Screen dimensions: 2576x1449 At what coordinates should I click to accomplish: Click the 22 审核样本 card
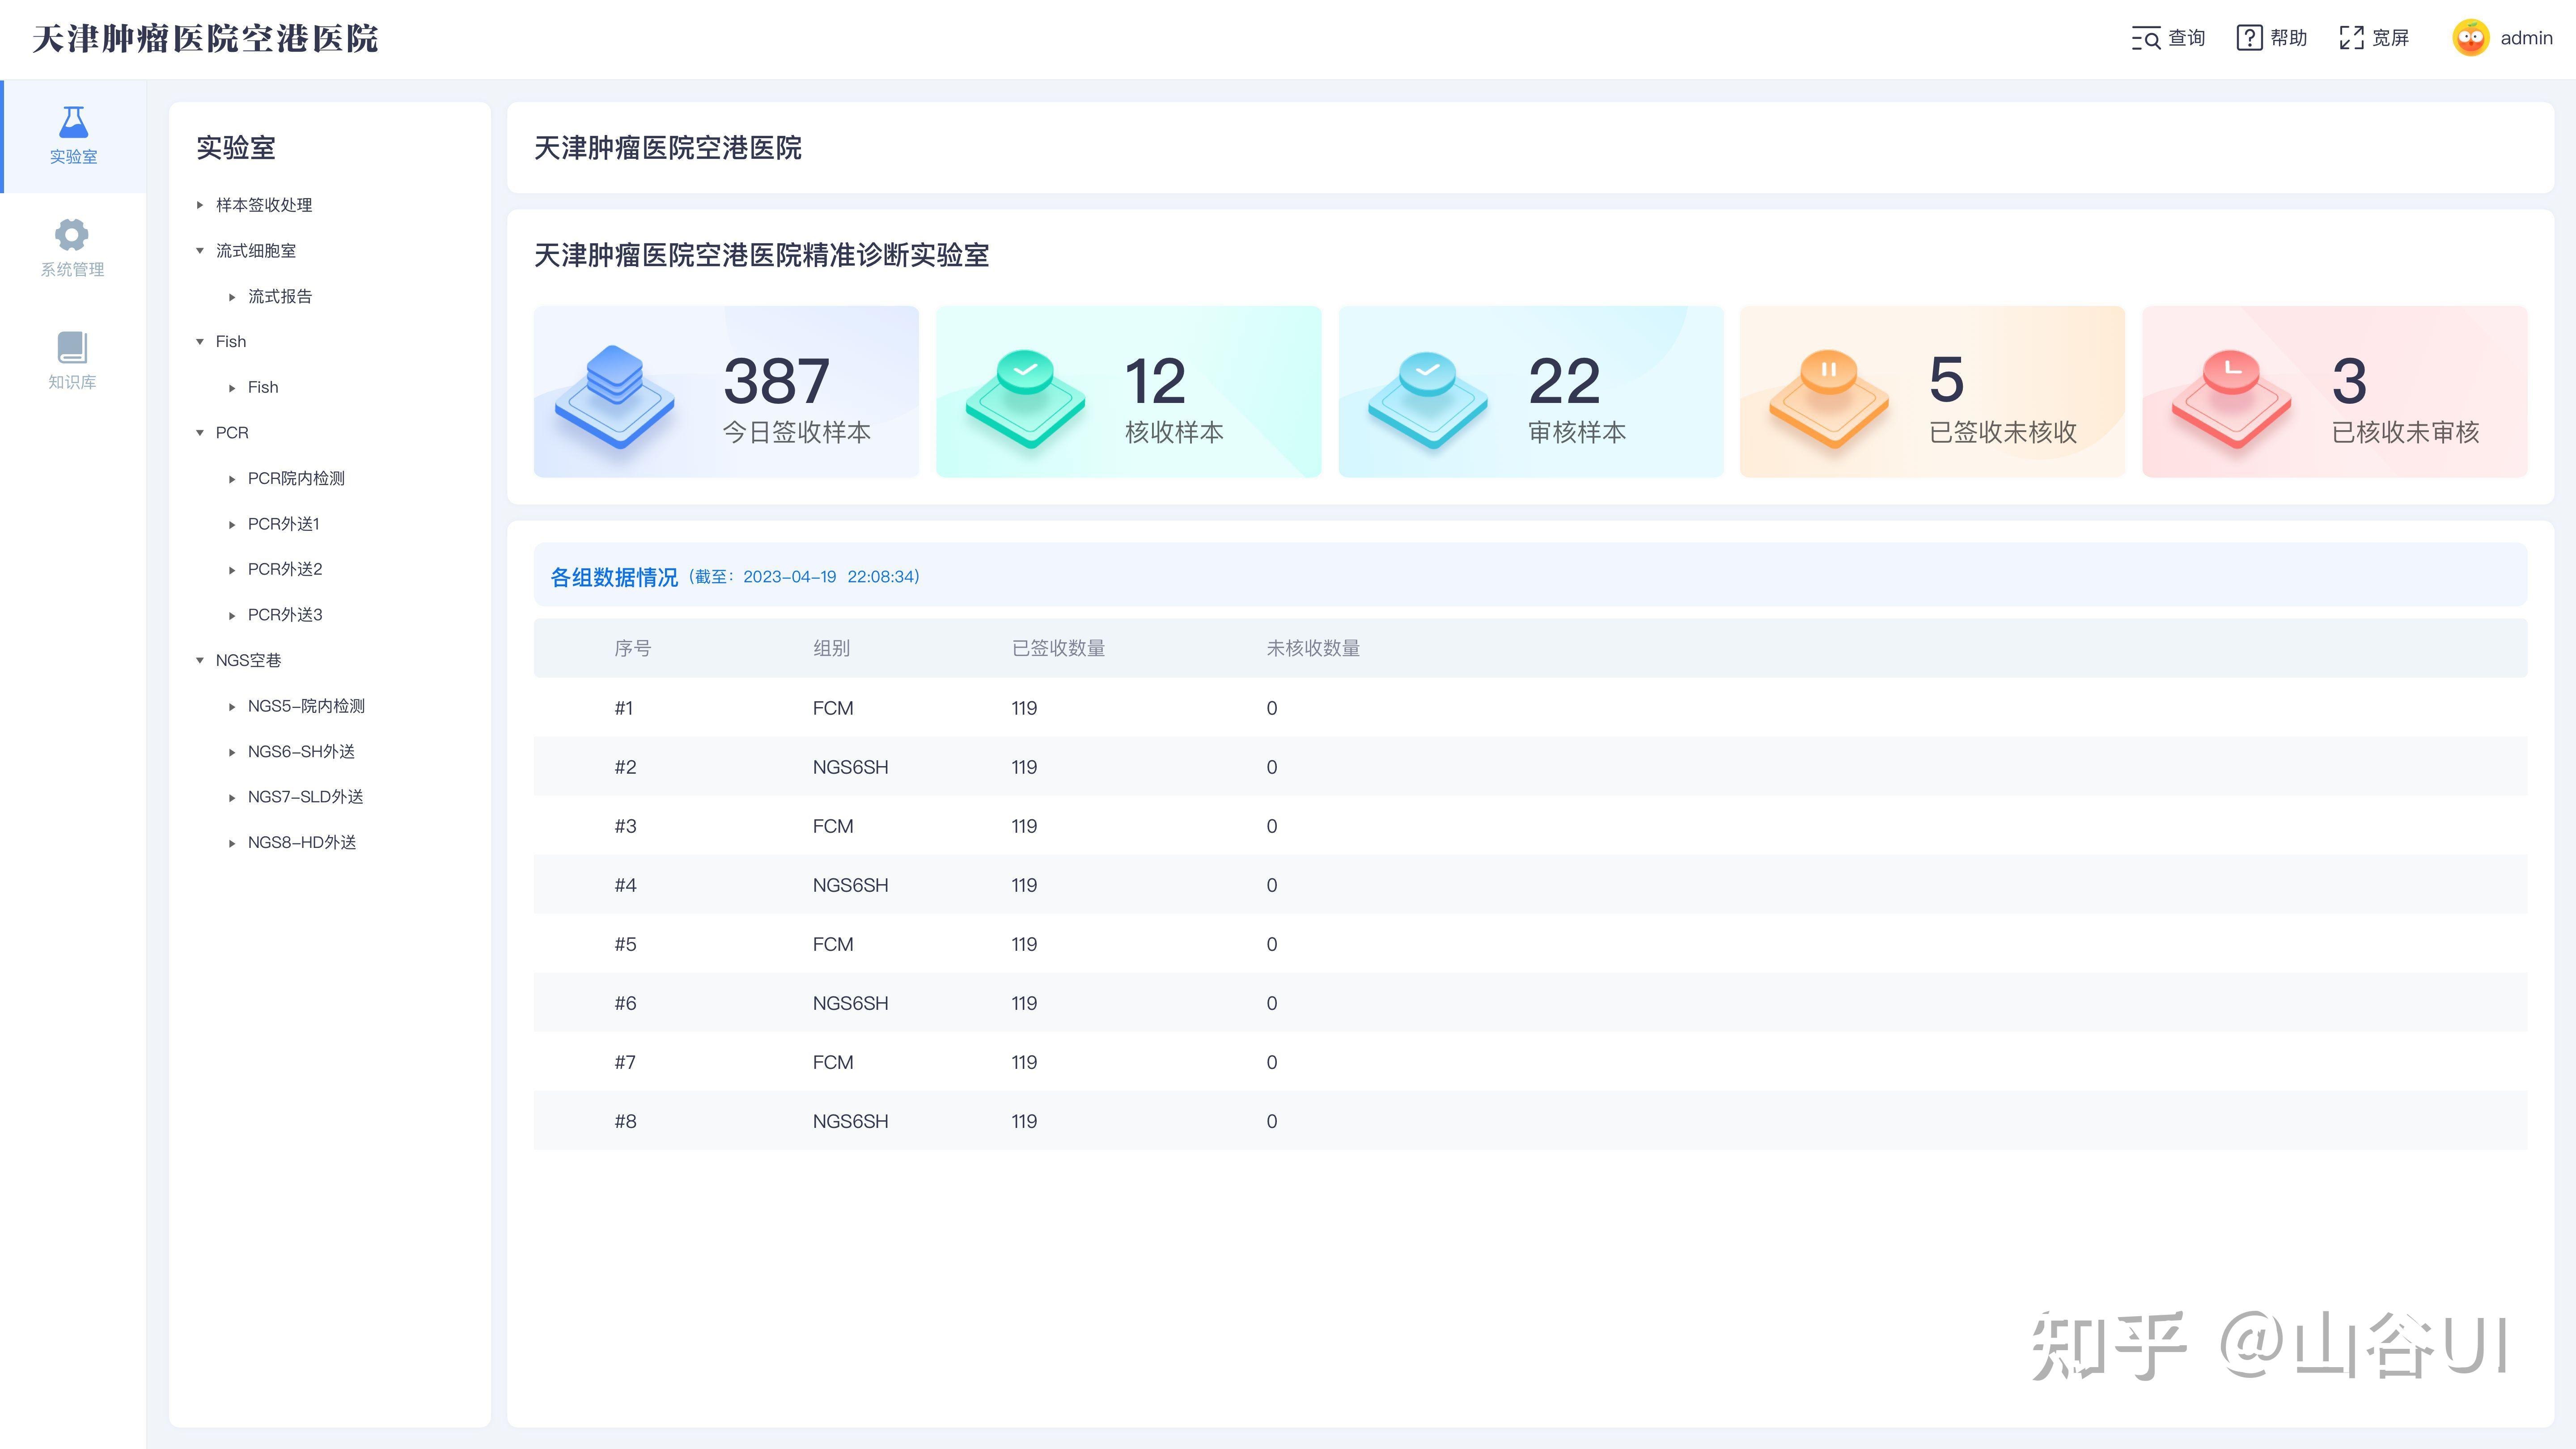coord(1531,392)
